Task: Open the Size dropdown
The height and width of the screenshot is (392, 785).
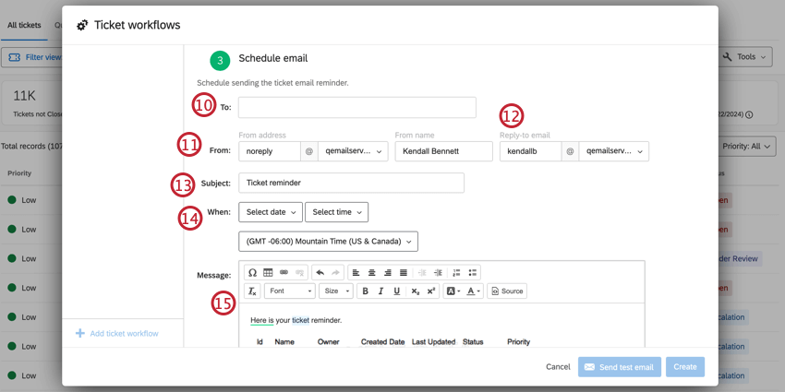Action: pos(336,291)
